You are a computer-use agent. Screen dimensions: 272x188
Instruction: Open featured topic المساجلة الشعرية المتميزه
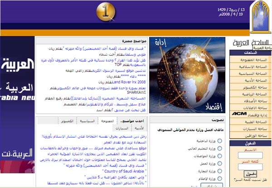tap(107, 98)
